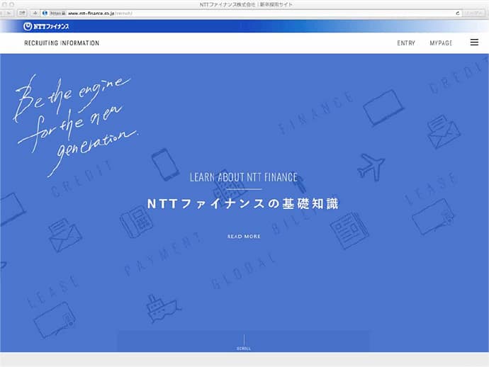489x367 pixels.
Task: Click the globe site icon in the address bar
Action: point(45,13)
